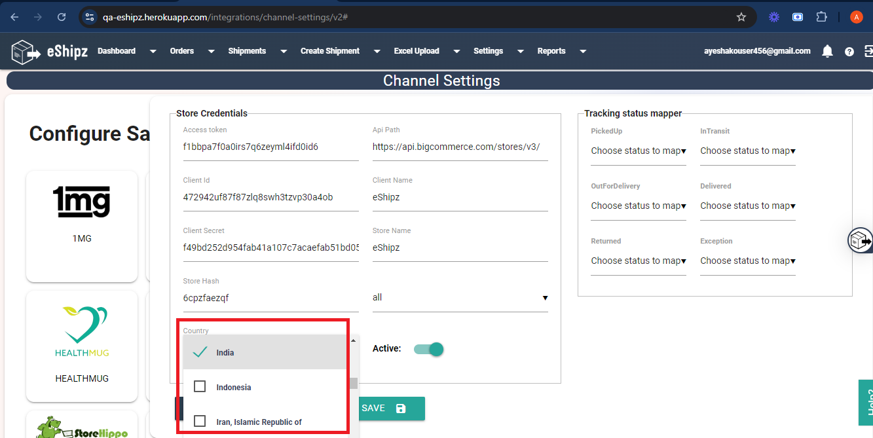The height and width of the screenshot is (438, 873).
Task: Open the OutForDelivery status dropdown
Action: coord(639,206)
